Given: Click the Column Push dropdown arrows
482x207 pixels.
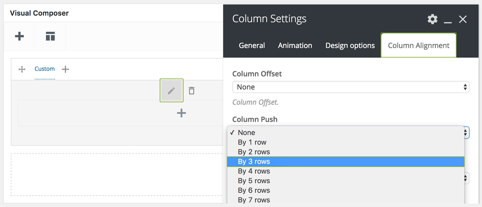Looking at the screenshot, I should [x=466, y=133].
